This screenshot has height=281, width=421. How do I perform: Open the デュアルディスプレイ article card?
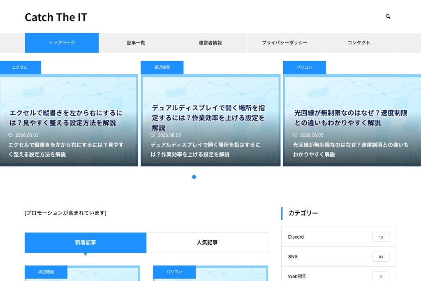[x=210, y=120]
